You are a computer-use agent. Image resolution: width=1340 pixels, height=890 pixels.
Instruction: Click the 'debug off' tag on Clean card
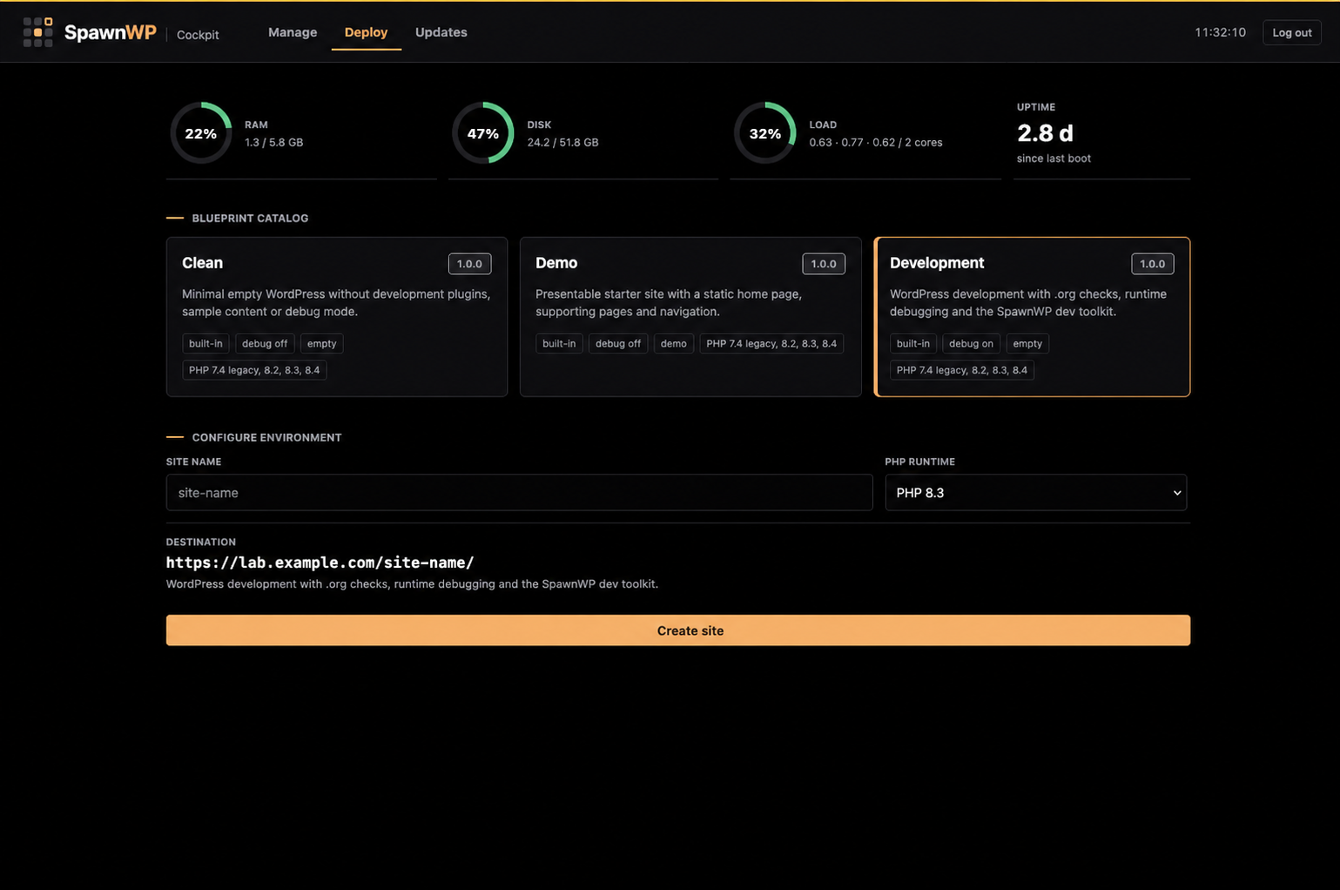[265, 344]
